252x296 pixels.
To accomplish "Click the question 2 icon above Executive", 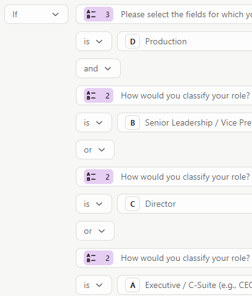I will [x=99, y=258].
